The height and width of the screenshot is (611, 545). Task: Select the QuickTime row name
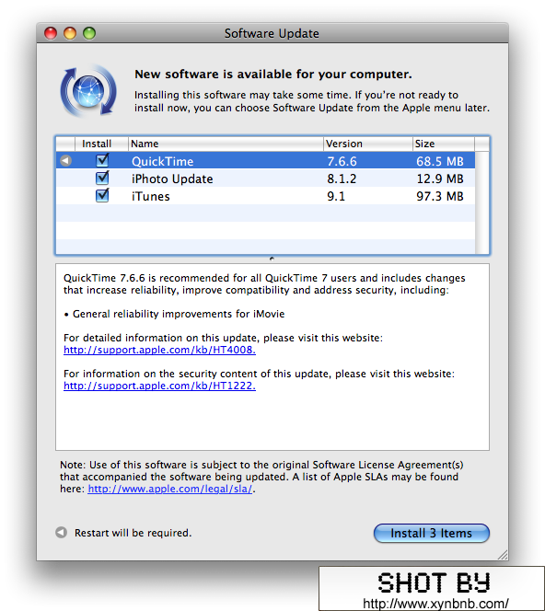162,161
